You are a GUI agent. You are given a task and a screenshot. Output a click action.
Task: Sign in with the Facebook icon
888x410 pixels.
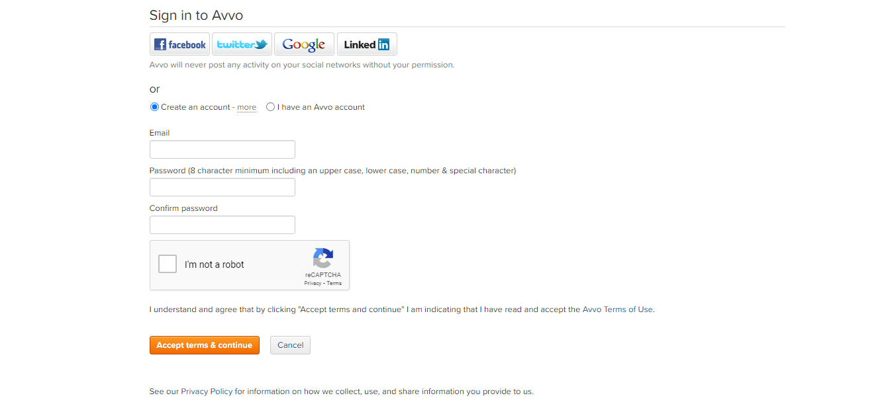pos(179,44)
